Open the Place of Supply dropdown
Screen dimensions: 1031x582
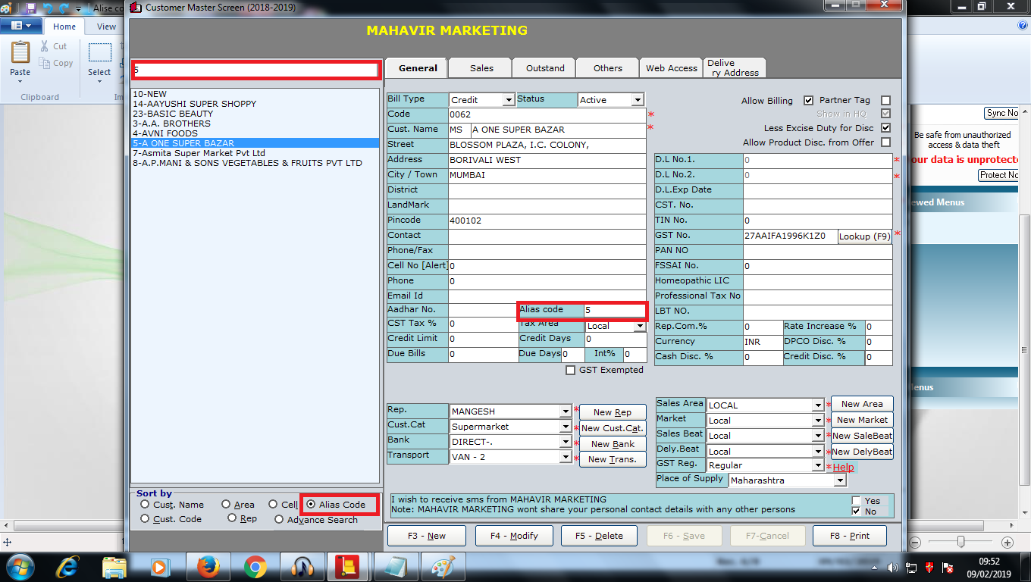coord(838,480)
